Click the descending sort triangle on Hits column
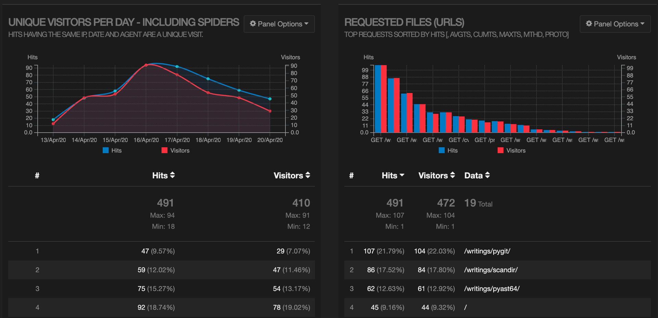The width and height of the screenshot is (658, 318). tap(402, 175)
